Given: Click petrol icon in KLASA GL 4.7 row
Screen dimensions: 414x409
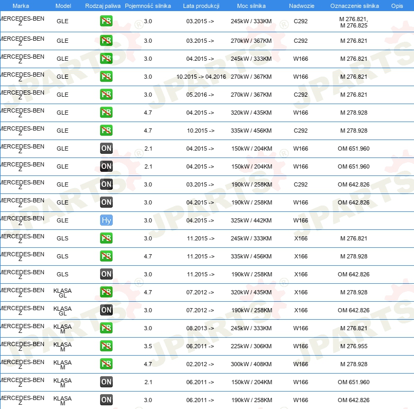Looking at the screenshot, I should click(x=106, y=292).
